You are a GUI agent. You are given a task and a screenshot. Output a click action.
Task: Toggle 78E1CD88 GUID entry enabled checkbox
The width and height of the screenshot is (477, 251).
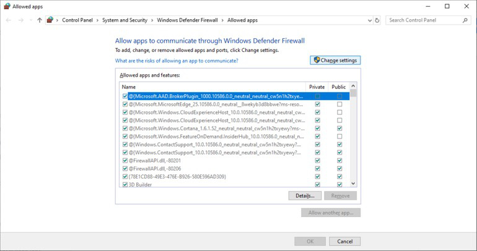coord(125,177)
